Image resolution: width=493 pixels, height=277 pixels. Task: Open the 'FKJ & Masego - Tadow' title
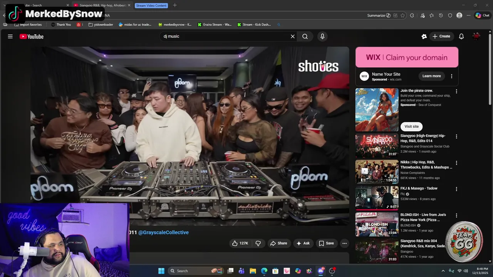(419, 189)
